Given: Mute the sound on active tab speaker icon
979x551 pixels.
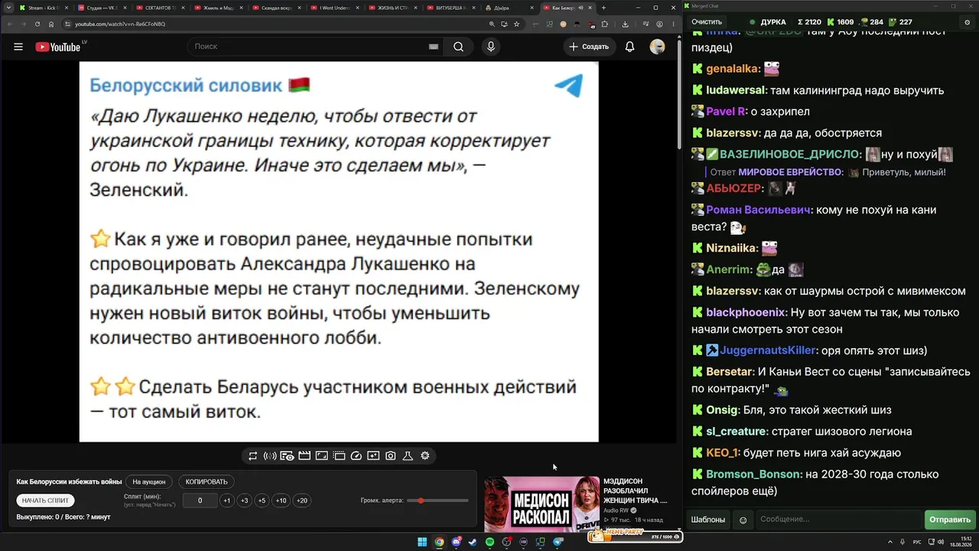Looking at the screenshot, I should pyautogui.click(x=581, y=8).
